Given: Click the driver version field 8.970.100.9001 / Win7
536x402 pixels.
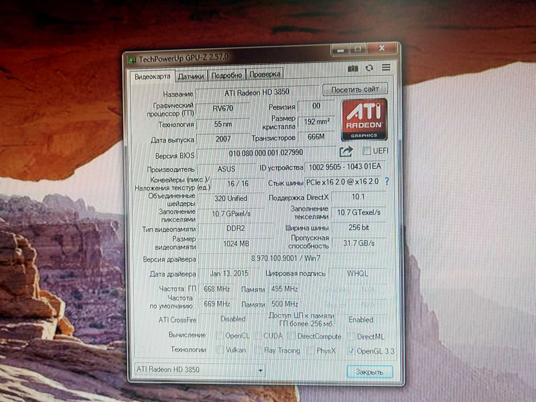Looking at the screenshot, I should click(286, 258).
